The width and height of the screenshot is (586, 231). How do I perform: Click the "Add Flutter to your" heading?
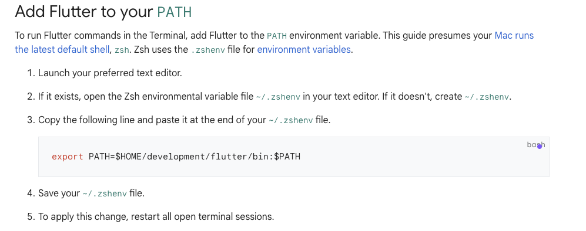point(84,12)
